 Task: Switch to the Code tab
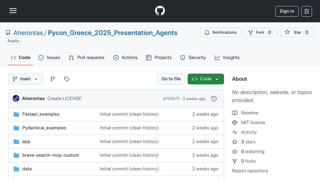(20, 58)
